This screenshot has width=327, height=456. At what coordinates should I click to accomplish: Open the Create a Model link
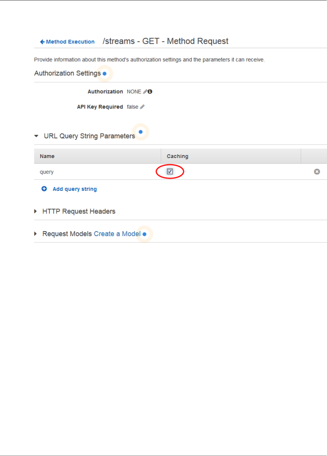click(x=117, y=234)
